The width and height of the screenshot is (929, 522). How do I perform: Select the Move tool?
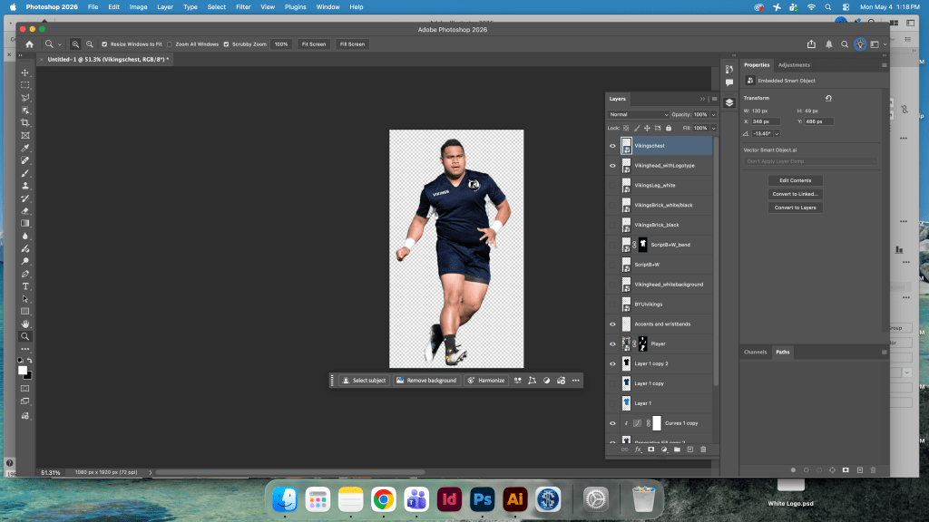click(24, 72)
